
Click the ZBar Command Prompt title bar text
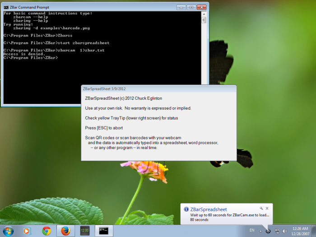tap(29, 8)
